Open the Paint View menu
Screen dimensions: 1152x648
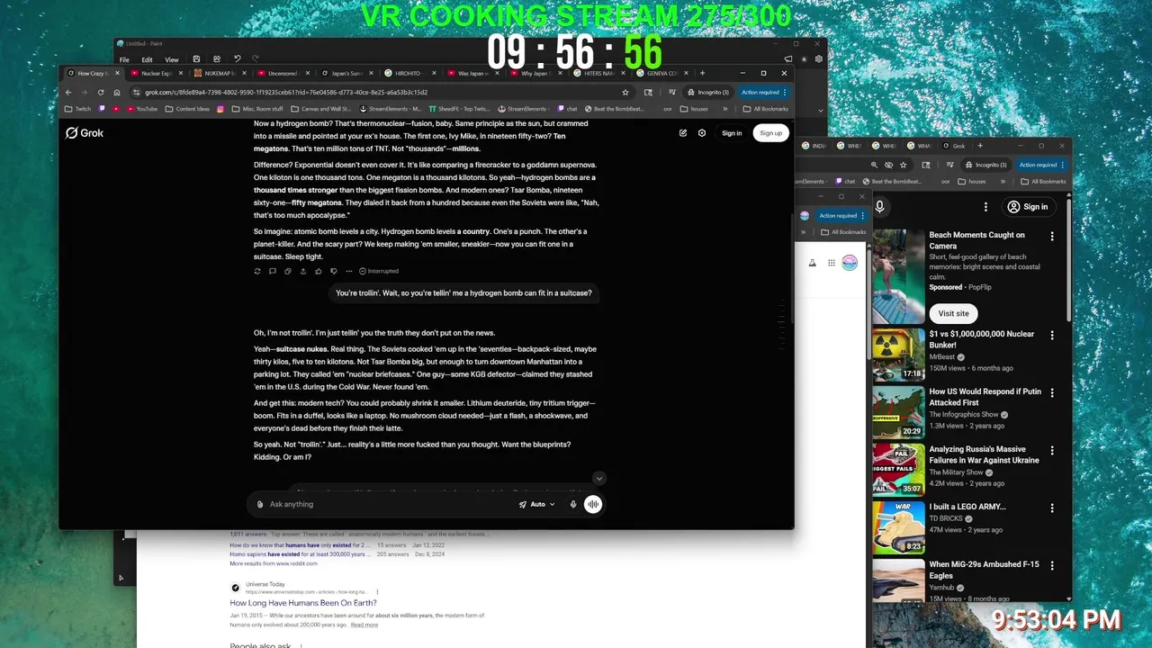pyautogui.click(x=171, y=59)
